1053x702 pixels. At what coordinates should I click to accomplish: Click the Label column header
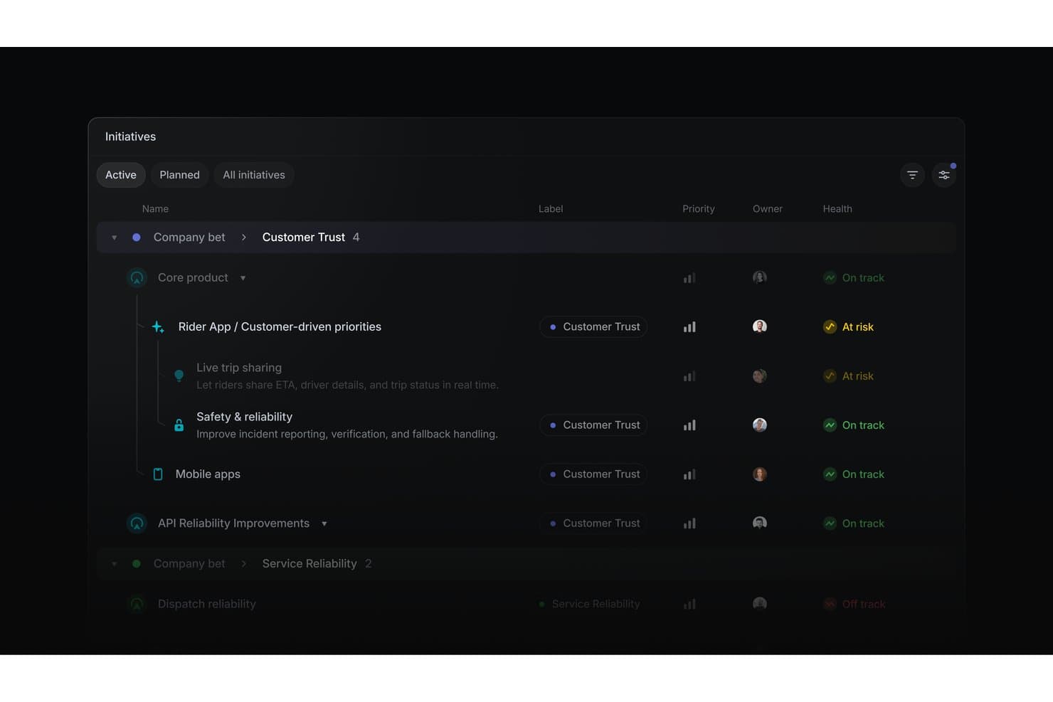click(x=551, y=209)
